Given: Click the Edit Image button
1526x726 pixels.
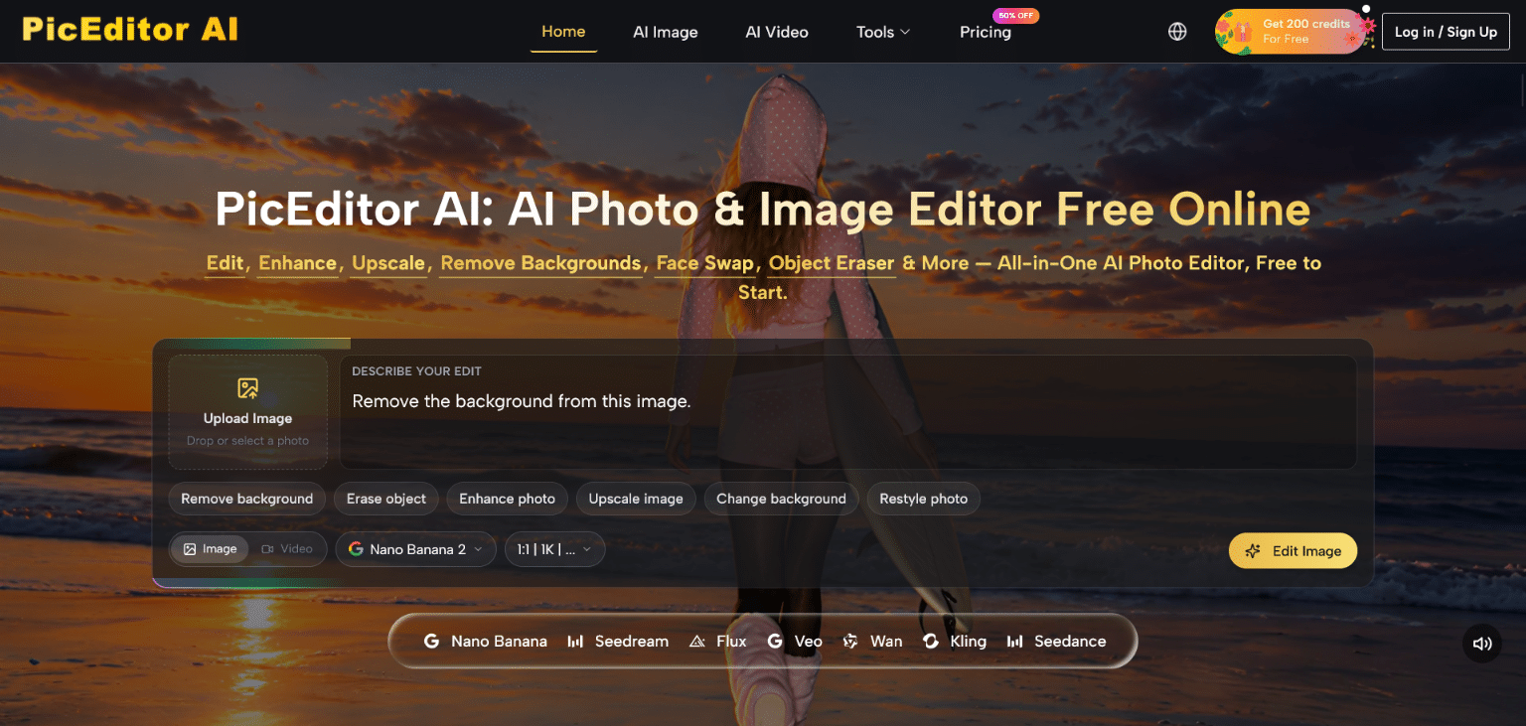Looking at the screenshot, I should point(1293,551).
